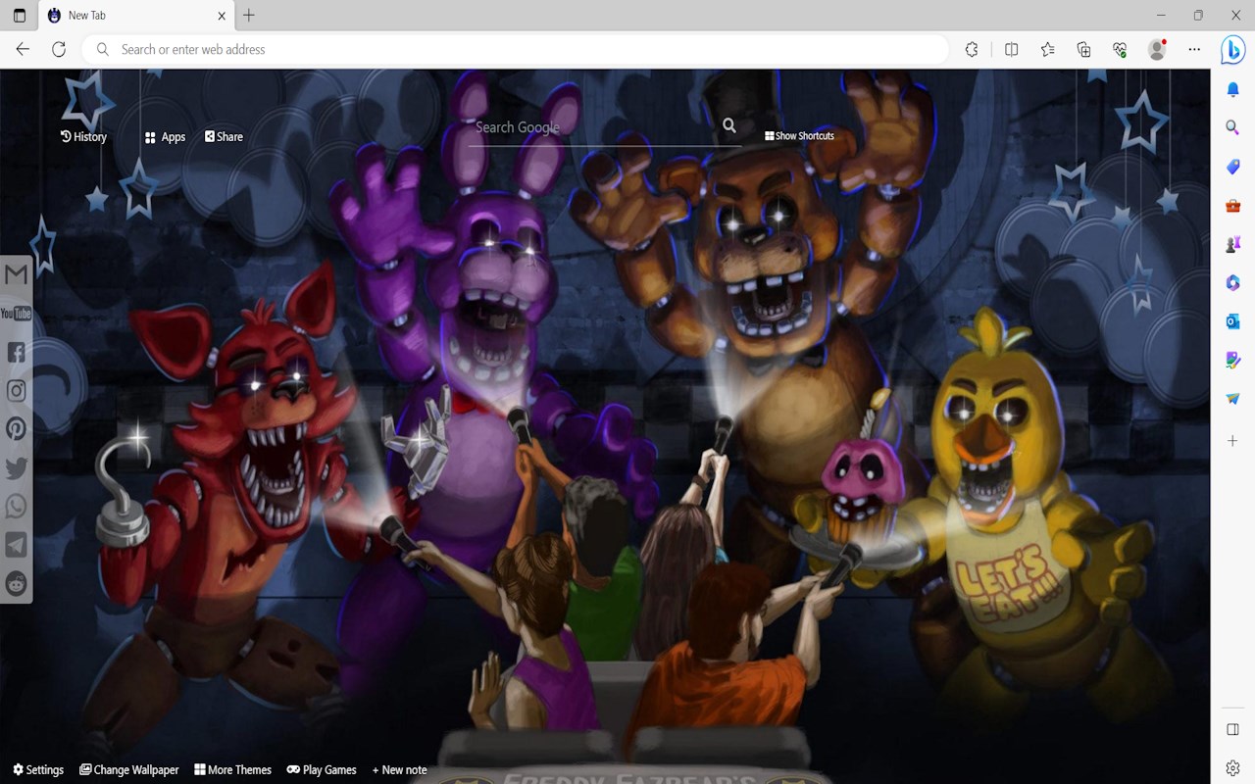This screenshot has width=1255, height=784.
Task: Open tab actions menu icon
Action: (x=20, y=16)
